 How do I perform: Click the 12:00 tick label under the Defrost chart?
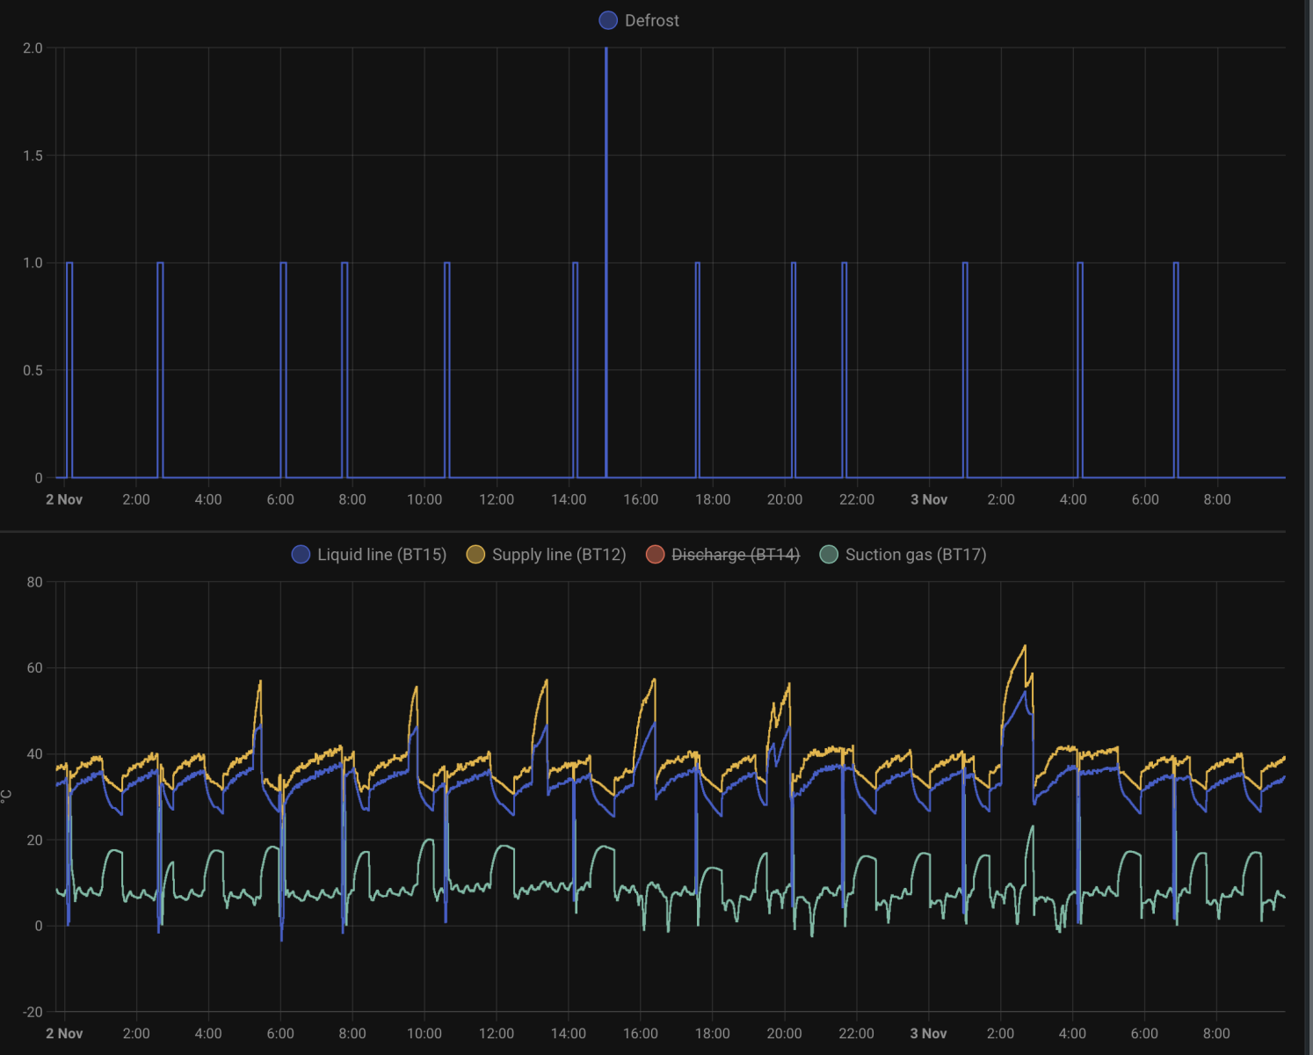[497, 499]
